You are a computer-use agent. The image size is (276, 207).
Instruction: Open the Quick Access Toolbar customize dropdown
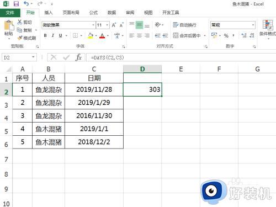coord(52,4)
